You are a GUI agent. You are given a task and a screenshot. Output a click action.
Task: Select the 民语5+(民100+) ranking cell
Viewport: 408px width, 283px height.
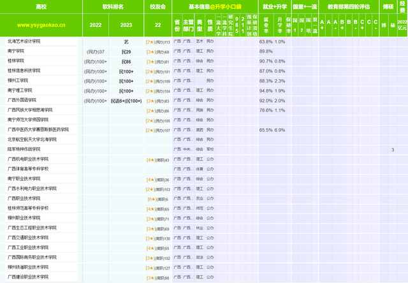(x=126, y=101)
